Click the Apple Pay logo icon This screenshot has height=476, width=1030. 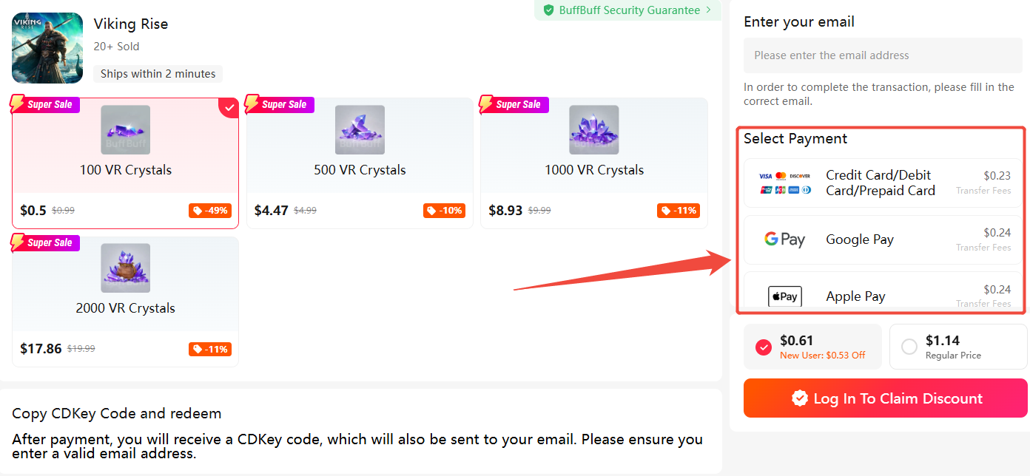pyautogui.click(x=784, y=296)
